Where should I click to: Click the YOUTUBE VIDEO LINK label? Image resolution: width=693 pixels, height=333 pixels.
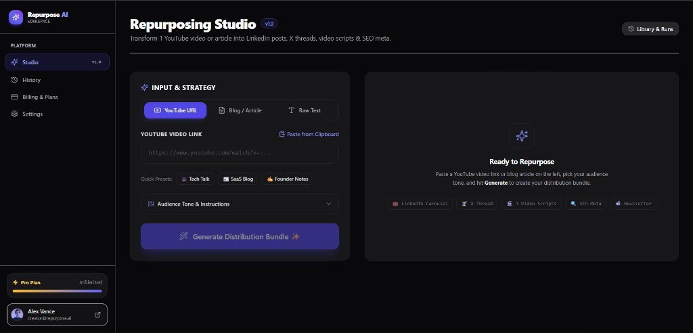(x=171, y=134)
